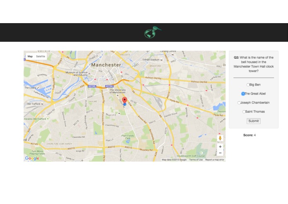Click the blue dot below the red pin

pos(125,104)
